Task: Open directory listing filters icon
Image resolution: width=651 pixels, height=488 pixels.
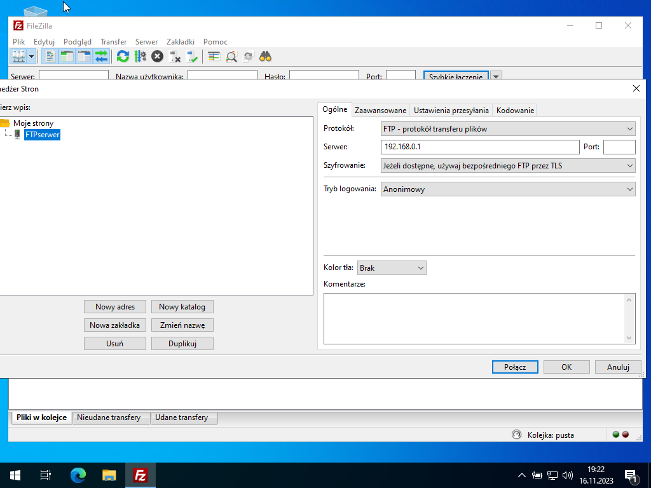Action: click(x=214, y=57)
